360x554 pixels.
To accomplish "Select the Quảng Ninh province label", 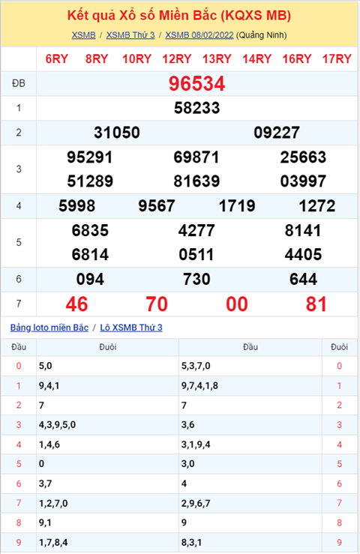I will point(261,35).
